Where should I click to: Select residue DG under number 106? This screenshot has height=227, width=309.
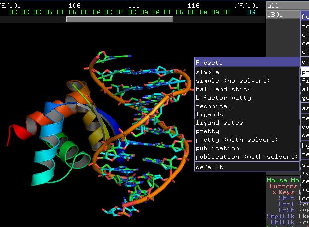pos(72,12)
